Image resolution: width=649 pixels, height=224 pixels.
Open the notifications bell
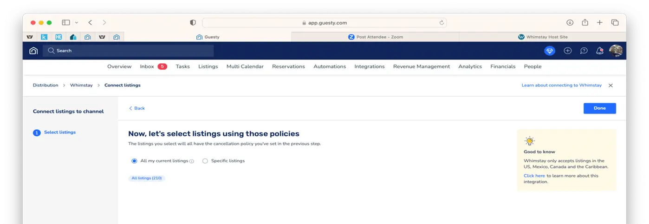point(599,51)
